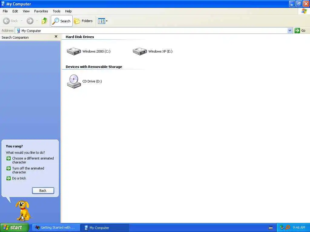Click the CD Drive (D:) label

[x=92, y=81]
